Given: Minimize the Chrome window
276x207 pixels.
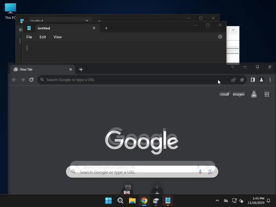Looking at the screenshot, I should tap(245, 67).
